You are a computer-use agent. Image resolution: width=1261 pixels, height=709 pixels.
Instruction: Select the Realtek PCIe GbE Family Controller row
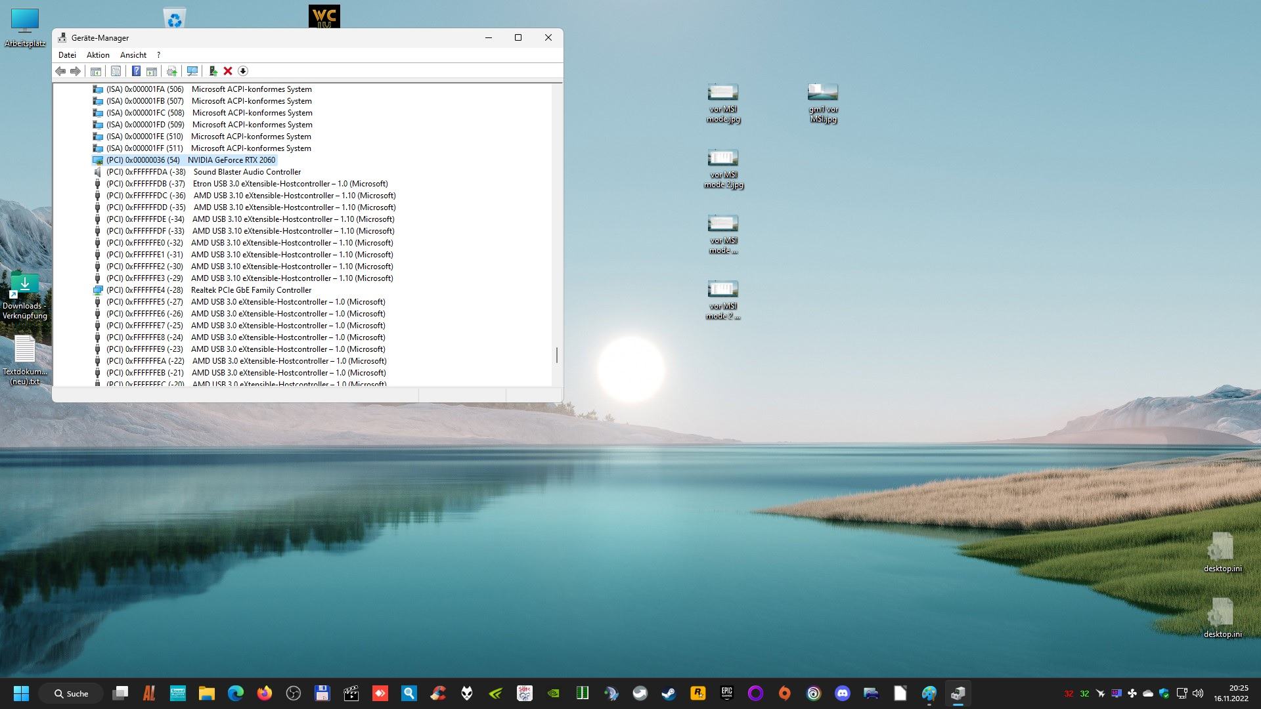click(202, 290)
